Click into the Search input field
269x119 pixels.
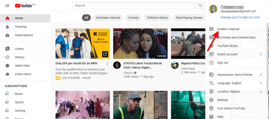pyautogui.click(x=133, y=6)
